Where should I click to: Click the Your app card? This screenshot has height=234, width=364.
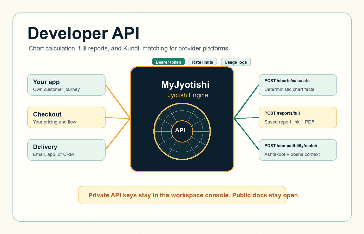pyautogui.click(x=66, y=85)
